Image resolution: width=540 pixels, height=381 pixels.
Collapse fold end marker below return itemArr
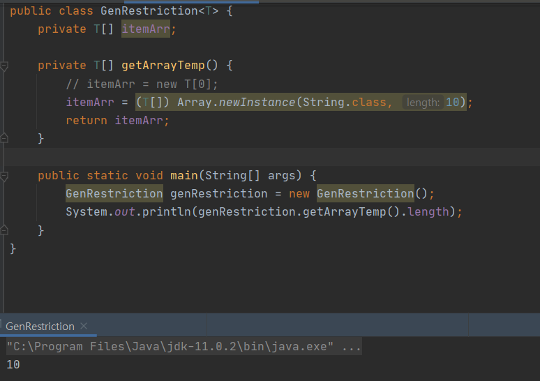(4, 138)
